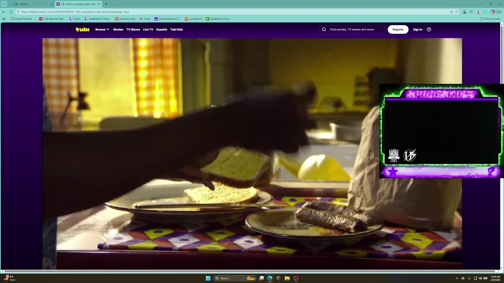504x283 pixels.
Task: Open the Settings profile bookmark
Action: (125, 19)
